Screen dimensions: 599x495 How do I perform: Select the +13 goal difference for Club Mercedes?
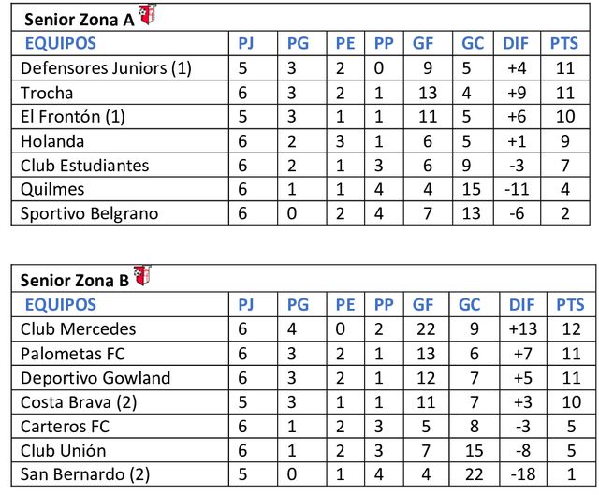tap(516, 329)
